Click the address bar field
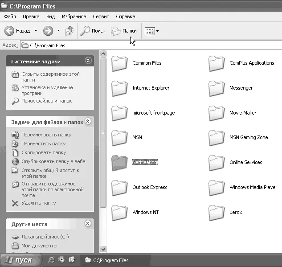Screen dimensions: 282x267 click(x=151, y=45)
